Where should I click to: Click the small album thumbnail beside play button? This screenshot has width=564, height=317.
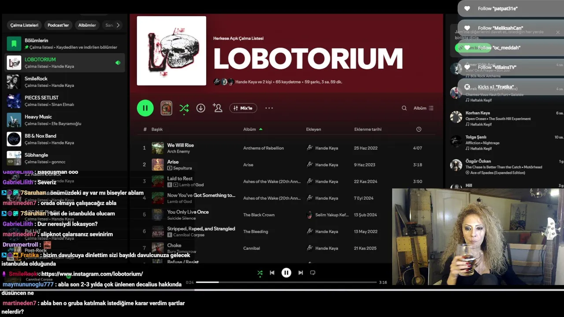point(166,108)
